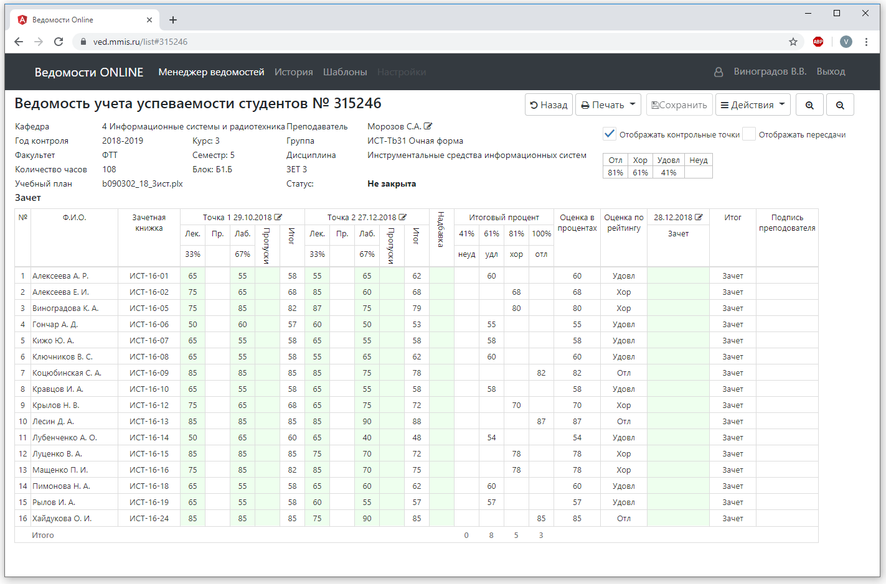Image resolution: width=886 pixels, height=584 pixels.
Task: Click the zoom in magnifier icon
Action: [809, 105]
